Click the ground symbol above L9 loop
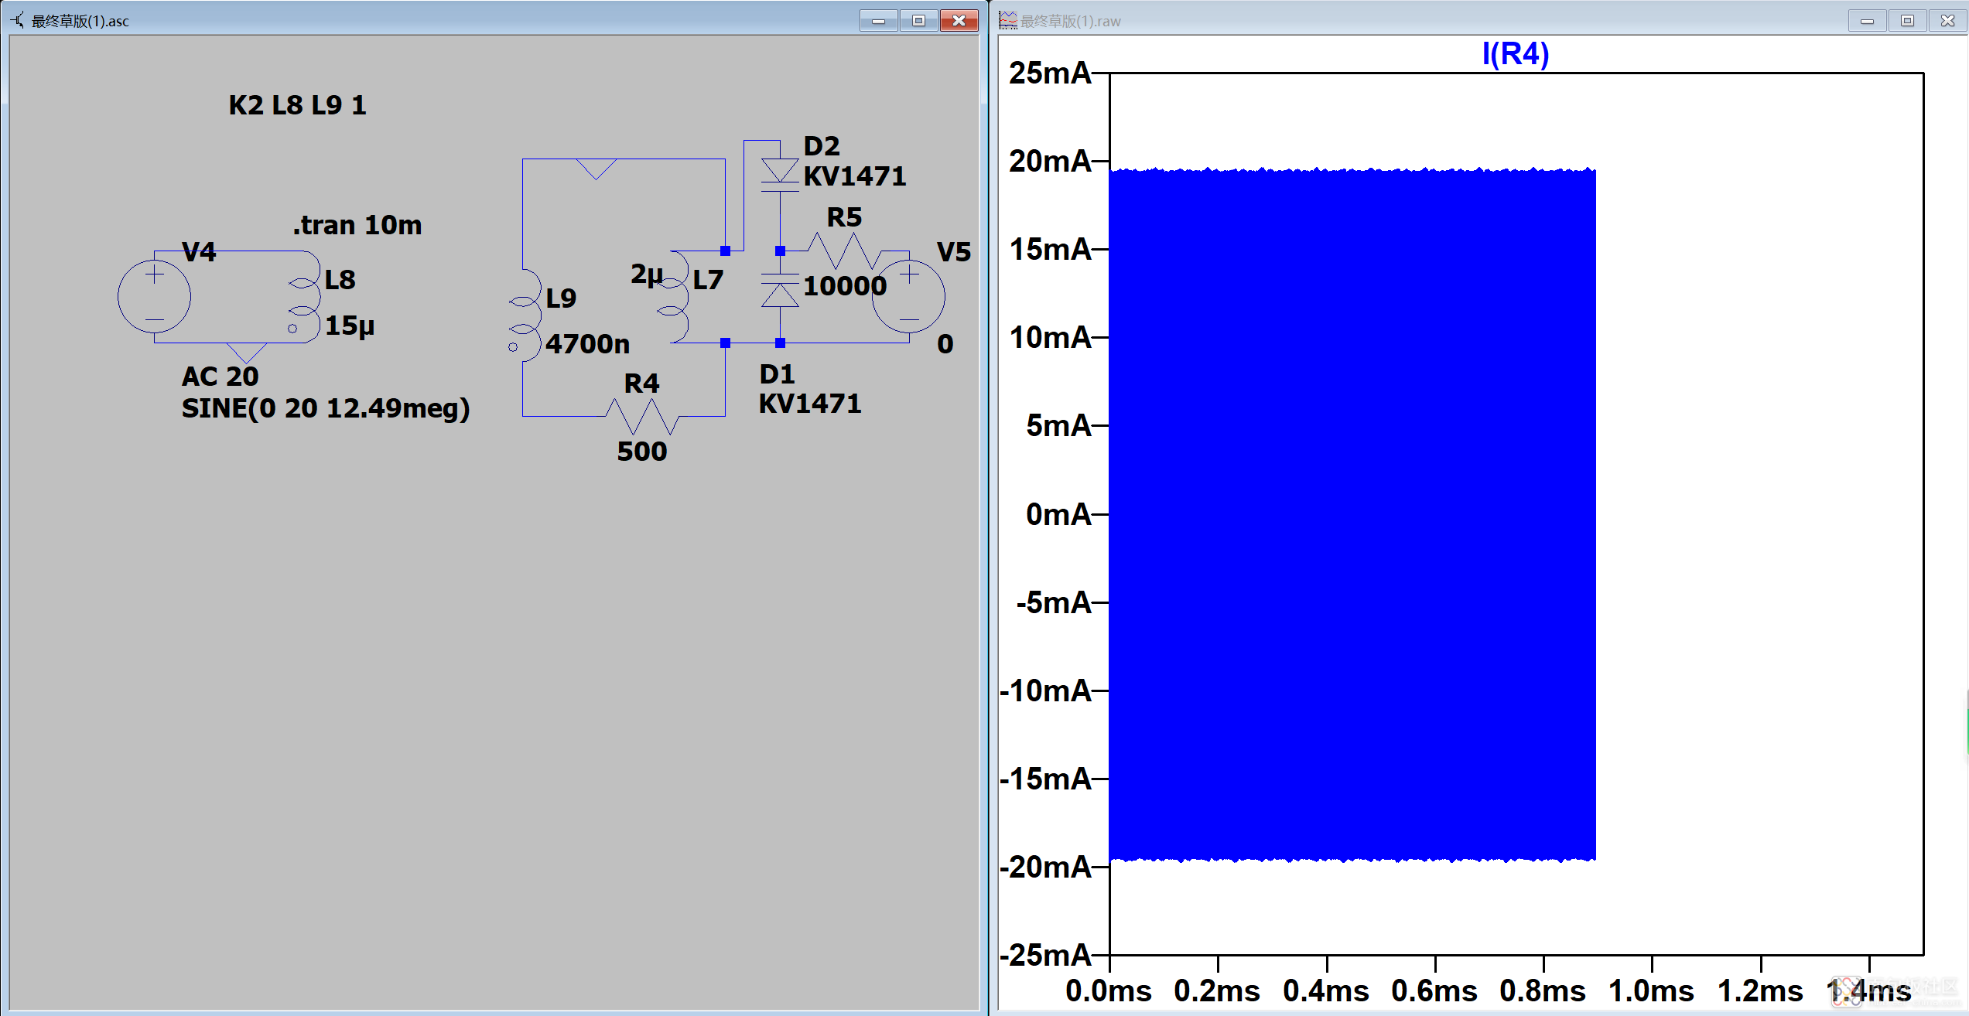This screenshot has height=1016, width=1969. pyautogui.click(x=597, y=169)
